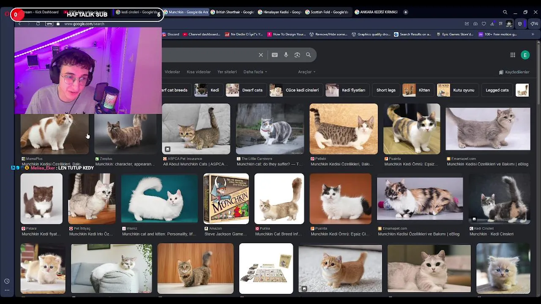This screenshot has width=541, height=304.
Task: Select the Legged cats filter chip
Action: pyautogui.click(x=497, y=90)
